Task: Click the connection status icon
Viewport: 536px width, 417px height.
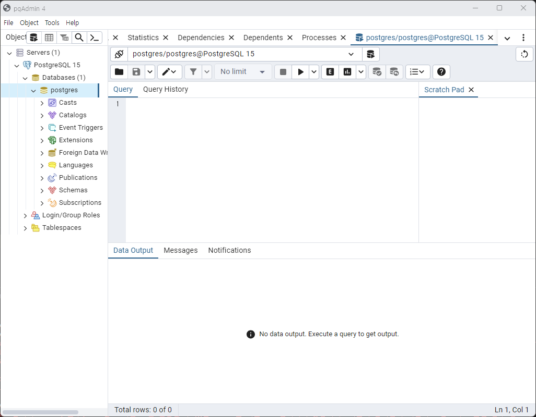Action: click(119, 54)
